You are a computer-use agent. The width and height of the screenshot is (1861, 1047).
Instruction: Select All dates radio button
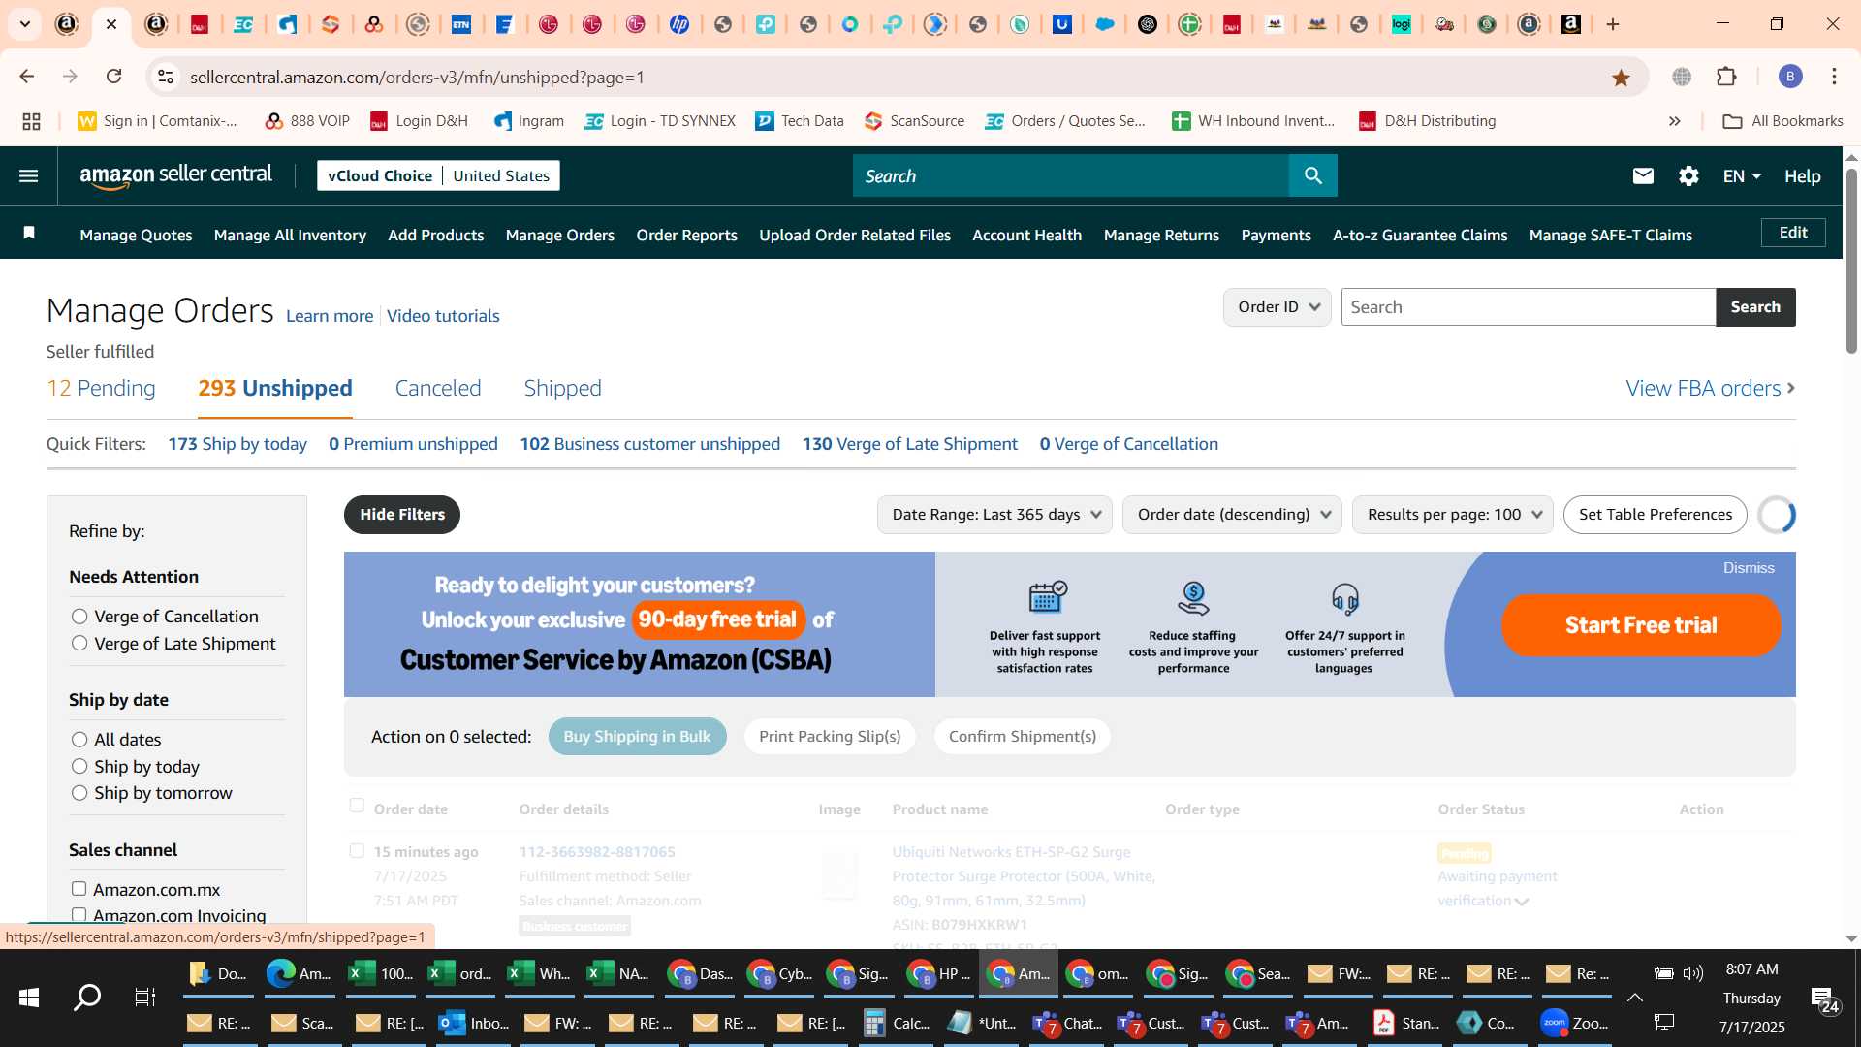coord(79,740)
